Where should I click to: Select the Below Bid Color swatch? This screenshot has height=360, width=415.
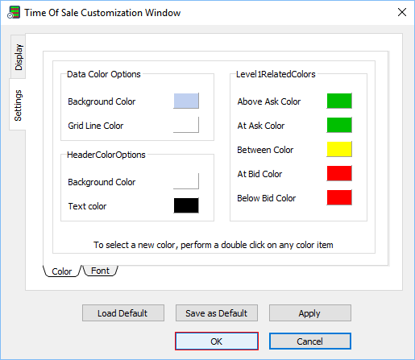click(x=339, y=197)
